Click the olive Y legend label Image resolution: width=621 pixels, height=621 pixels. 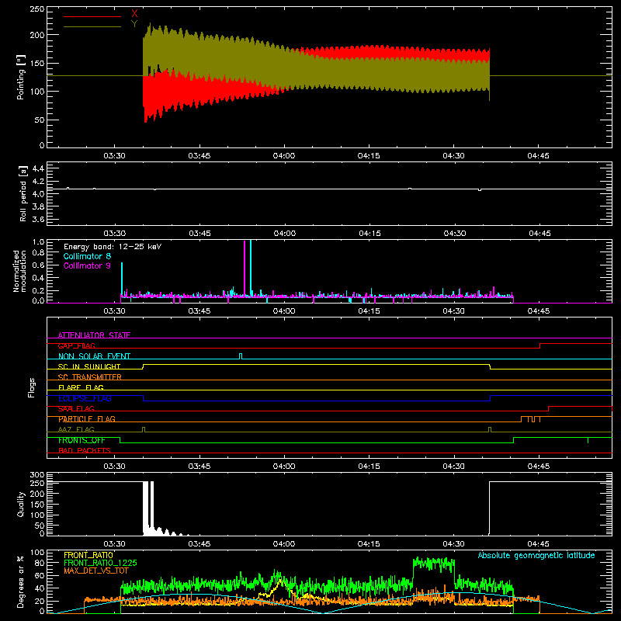[134, 24]
